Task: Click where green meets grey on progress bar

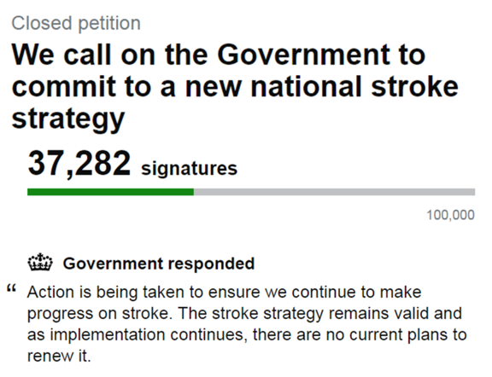Action: (x=194, y=192)
